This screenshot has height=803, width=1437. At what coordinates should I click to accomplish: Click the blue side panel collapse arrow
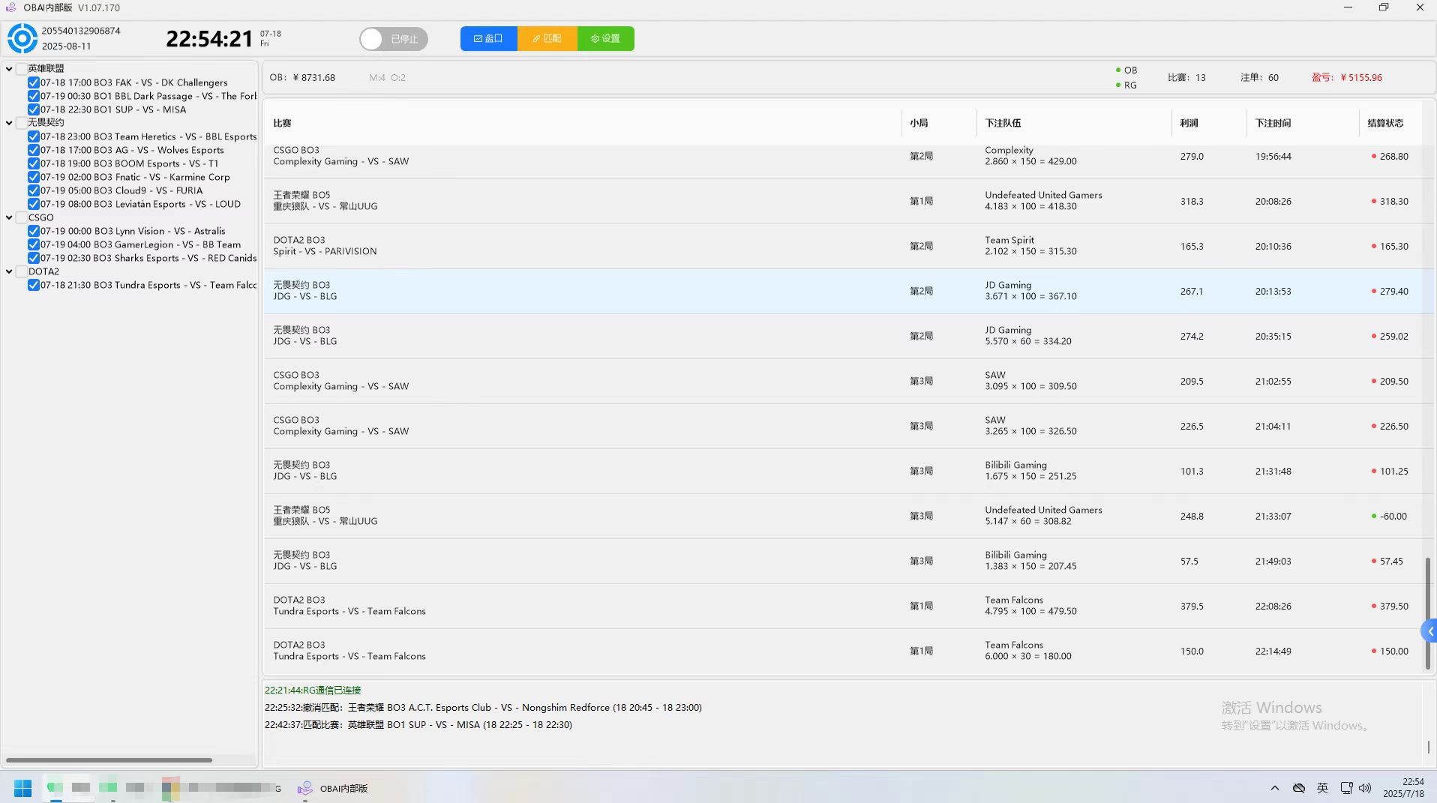pos(1429,632)
